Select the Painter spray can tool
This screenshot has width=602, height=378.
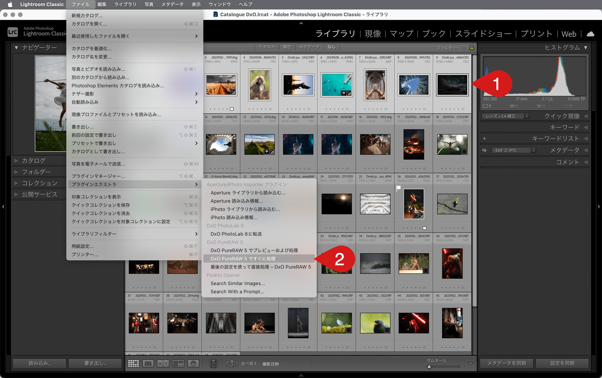(x=213, y=363)
